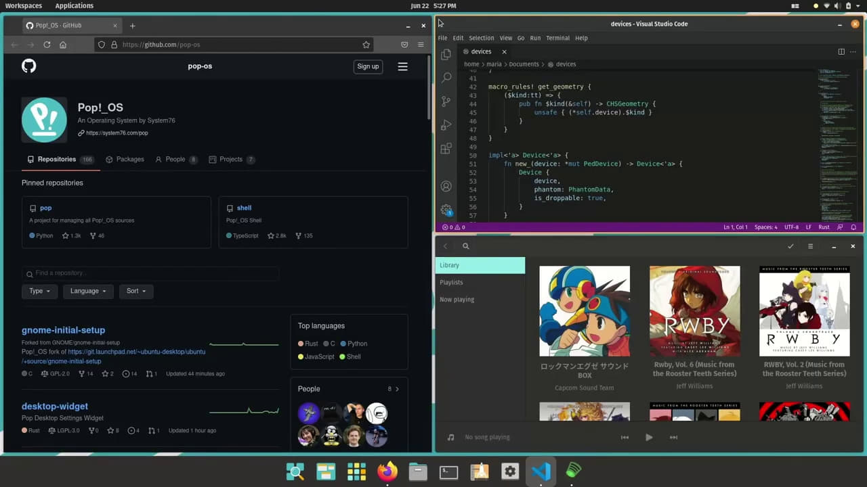Open the RWBY, Vol. 6 album cover

694,311
